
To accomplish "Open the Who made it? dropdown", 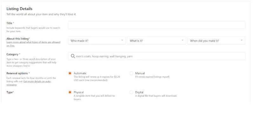I will pos(97,40).
